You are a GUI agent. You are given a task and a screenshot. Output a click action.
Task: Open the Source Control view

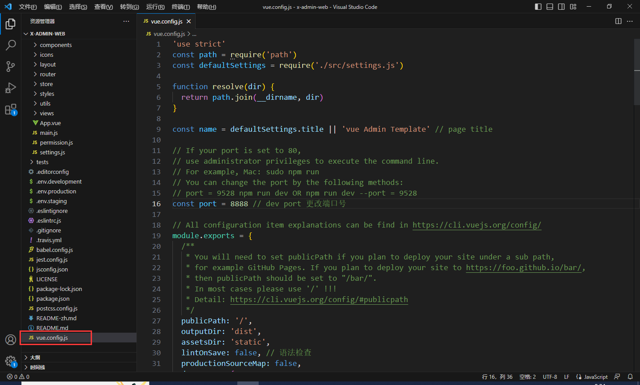(11, 66)
